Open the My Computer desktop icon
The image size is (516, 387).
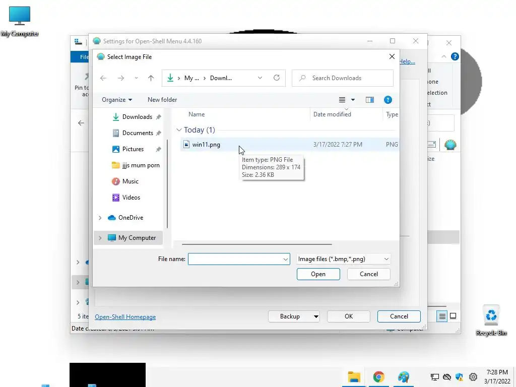click(x=20, y=21)
